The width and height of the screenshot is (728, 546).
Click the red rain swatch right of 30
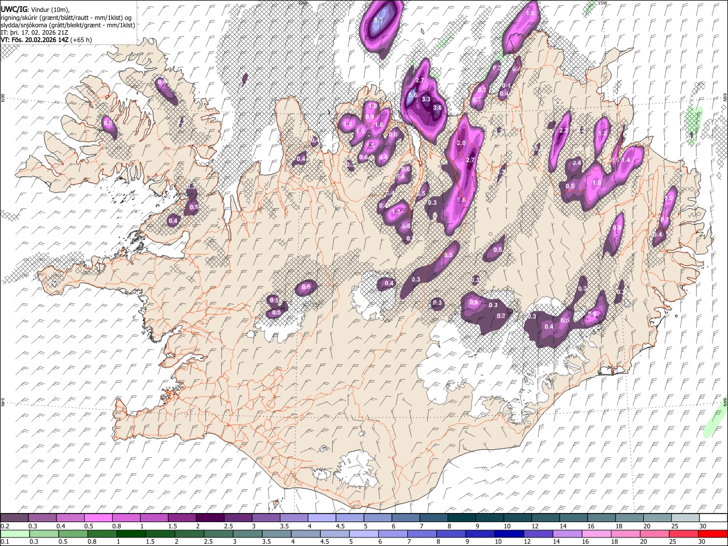click(x=713, y=533)
